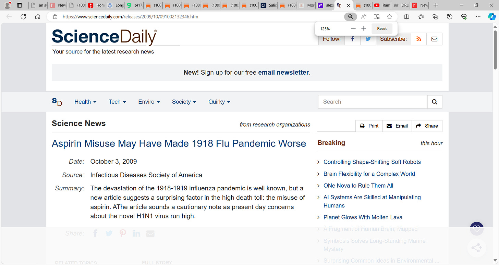Open browser History clock icon

point(450,16)
